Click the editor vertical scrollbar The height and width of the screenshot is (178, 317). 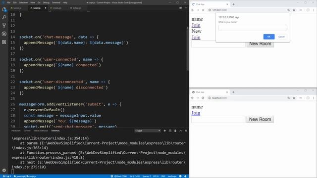(x=188, y=48)
